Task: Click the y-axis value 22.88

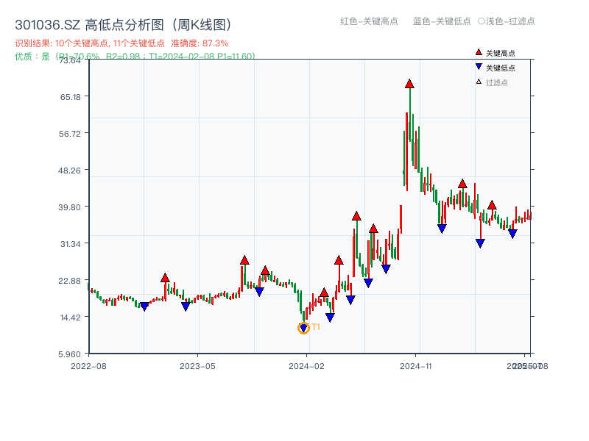Action: coord(69,281)
